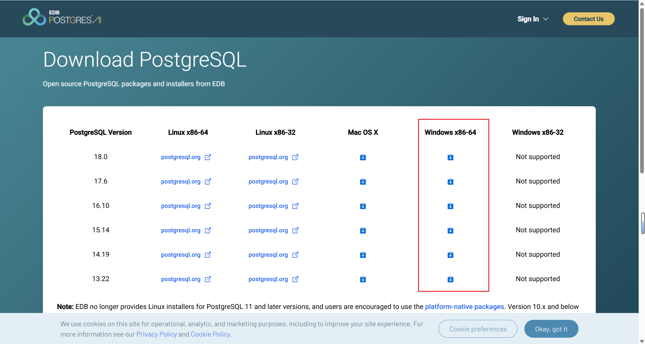Screen dimensions: 645x344
Task: Open the Privacy Policy link
Action: (156, 334)
